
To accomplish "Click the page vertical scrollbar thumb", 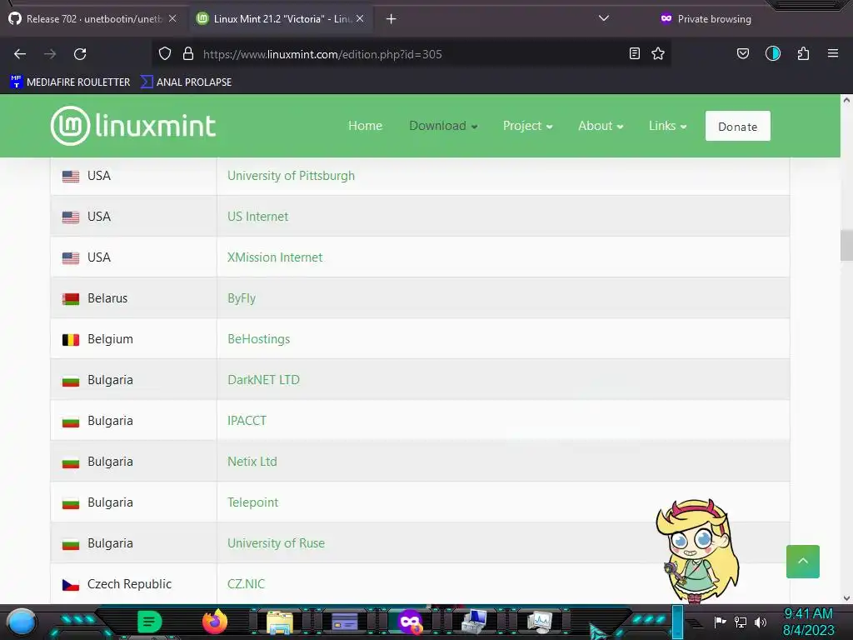I will point(846,246).
